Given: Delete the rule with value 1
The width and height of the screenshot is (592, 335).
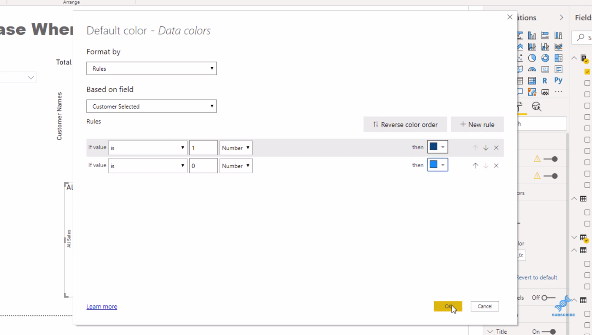Looking at the screenshot, I should tap(496, 148).
